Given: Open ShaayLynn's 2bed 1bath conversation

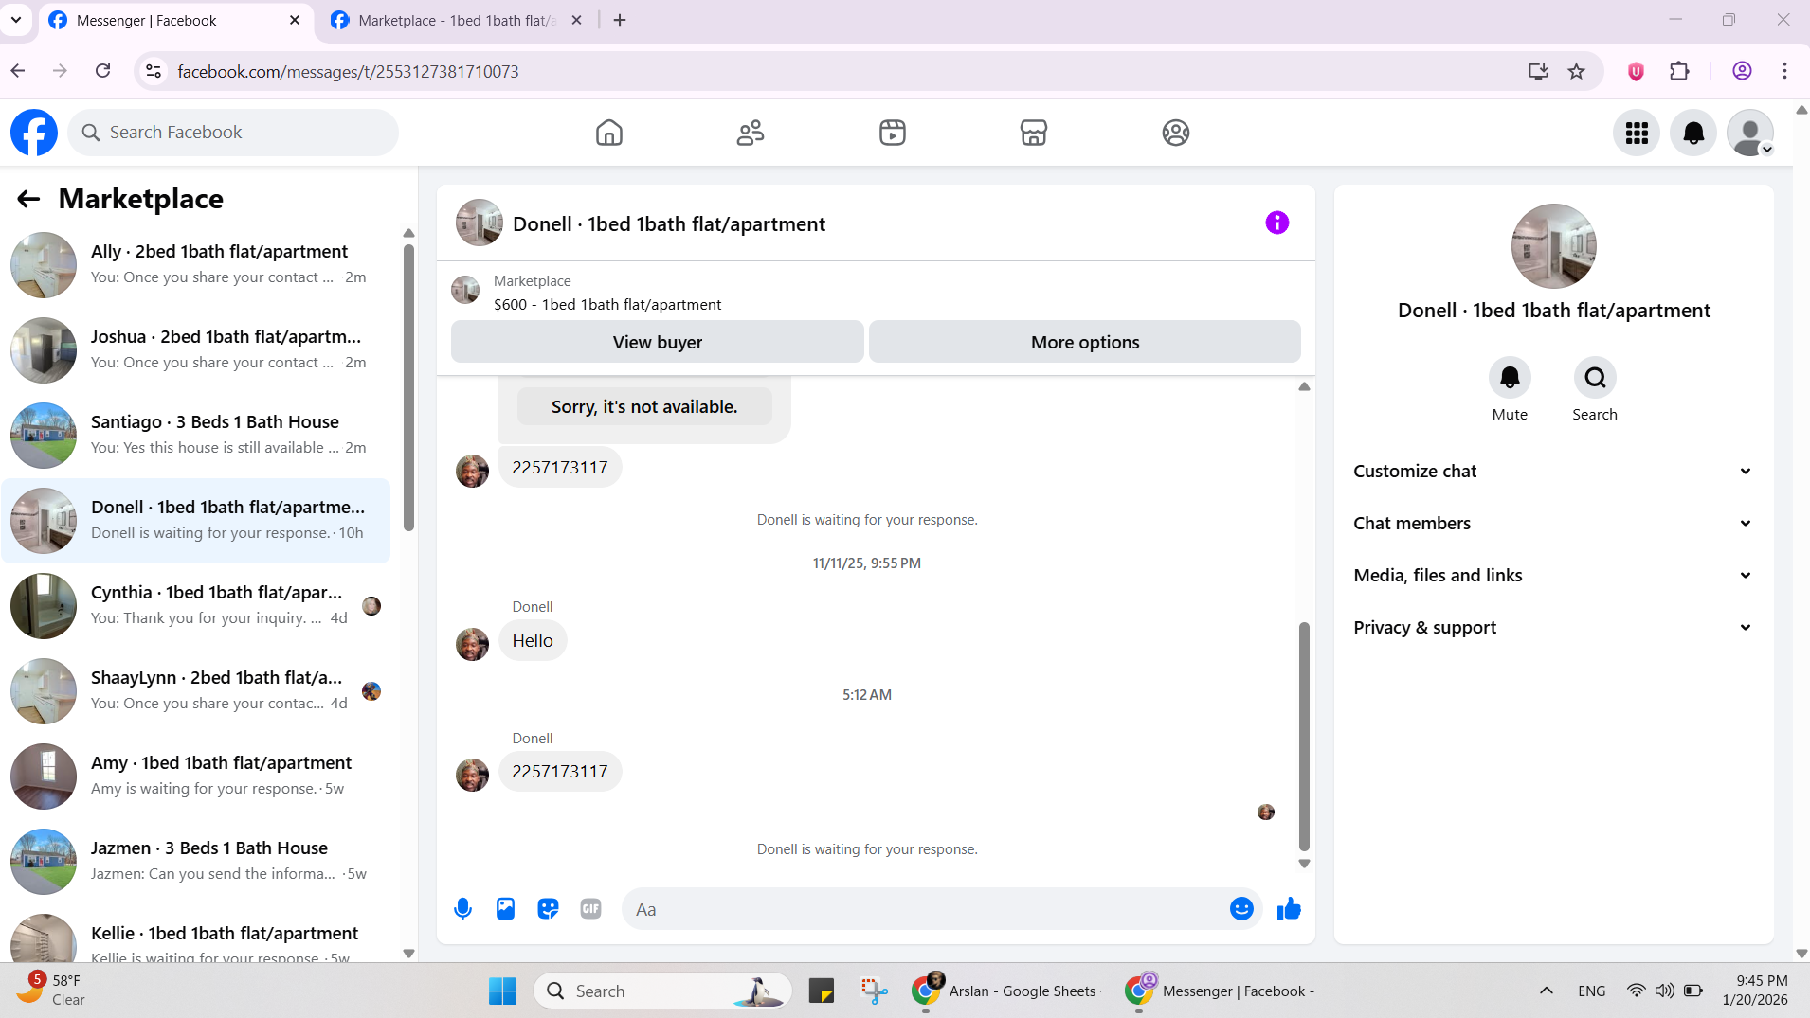Looking at the screenshot, I should (196, 691).
